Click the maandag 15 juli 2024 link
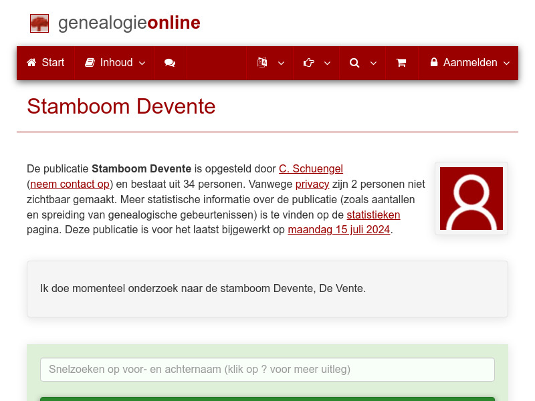 pos(338,229)
